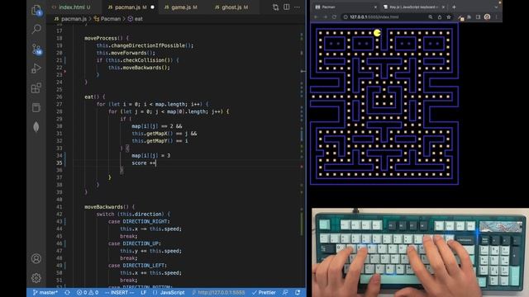Open the MongoDB leaf icon view
The image size is (529, 297).
click(x=36, y=127)
